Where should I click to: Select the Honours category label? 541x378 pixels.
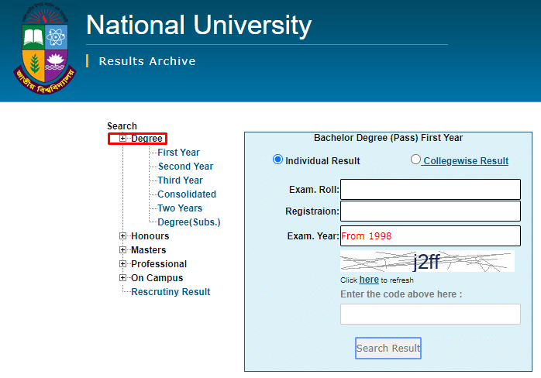pyautogui.click(x=150, y=236)
